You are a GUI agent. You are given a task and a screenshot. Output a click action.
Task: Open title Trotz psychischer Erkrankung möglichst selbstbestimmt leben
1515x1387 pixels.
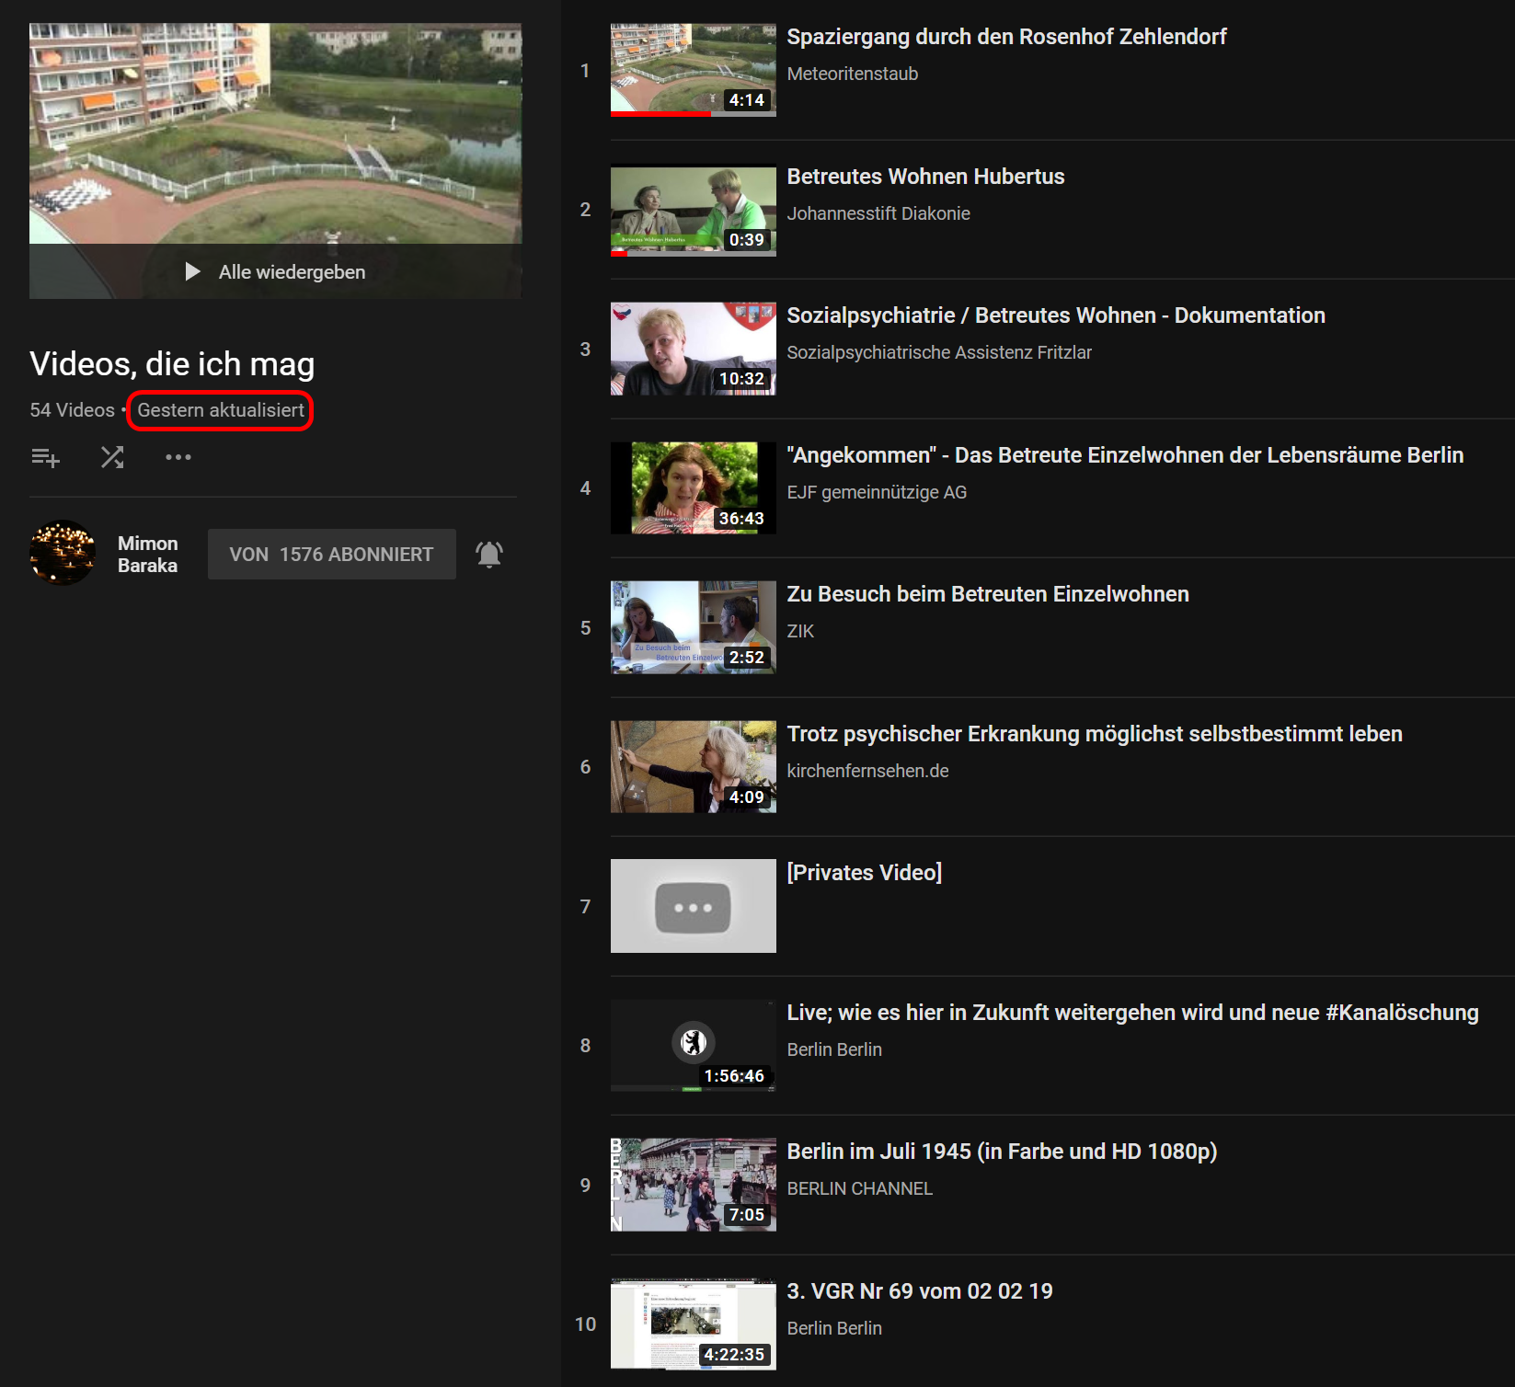(1095, 734)
